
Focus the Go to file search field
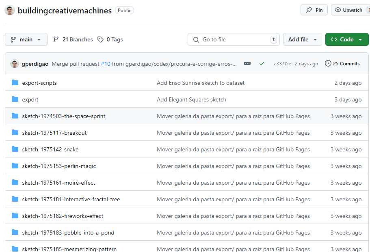(234, 39)
